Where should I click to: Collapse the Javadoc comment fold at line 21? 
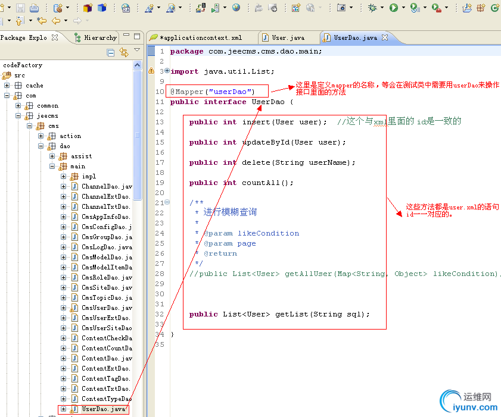(x=167, y=202)
